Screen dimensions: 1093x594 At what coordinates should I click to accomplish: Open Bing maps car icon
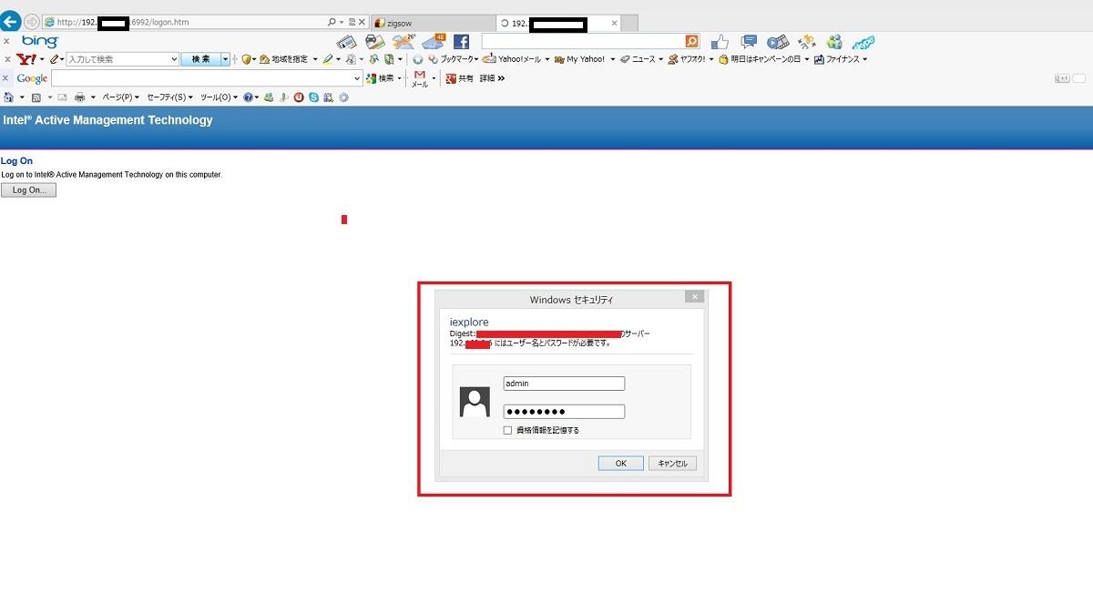pyautogui.click(x=375, y=42)
